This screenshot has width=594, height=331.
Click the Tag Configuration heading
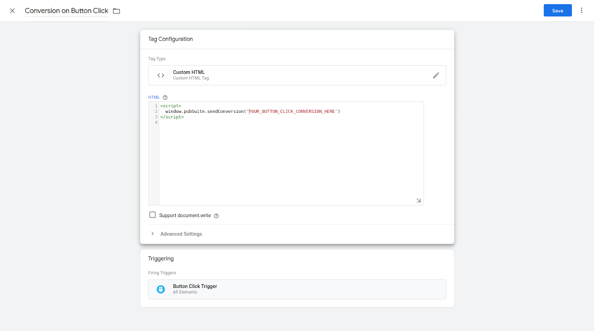170,39
